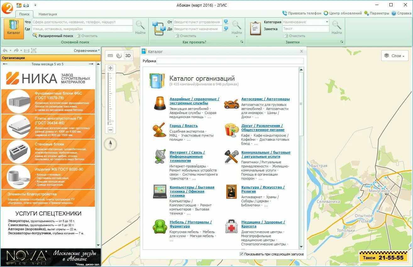Pick destination point on map icon
The width and height of the screenshot is (413, 267).
pyautogui.click(x=226, y=29)
